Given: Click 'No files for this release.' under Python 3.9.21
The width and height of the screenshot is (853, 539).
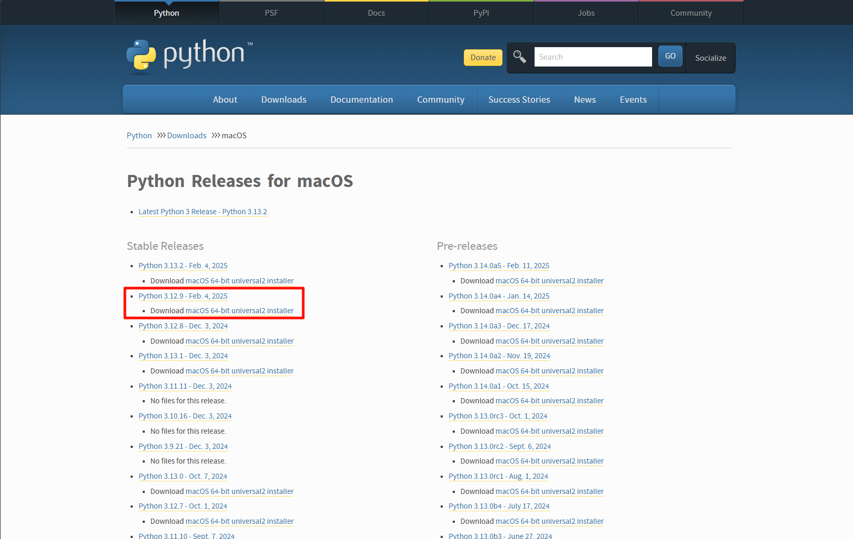Looking at the screenshot, I should pos(188,461).
